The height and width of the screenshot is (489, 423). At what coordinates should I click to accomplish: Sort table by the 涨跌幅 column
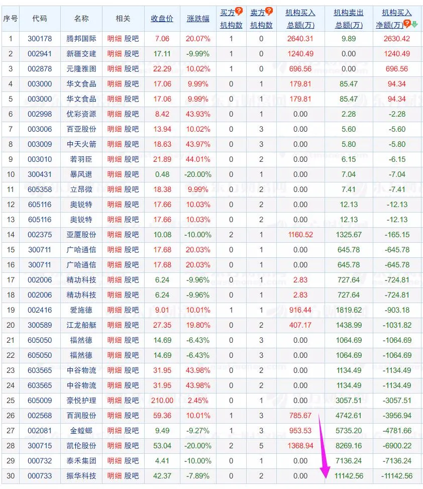click(x=198, y=18)
